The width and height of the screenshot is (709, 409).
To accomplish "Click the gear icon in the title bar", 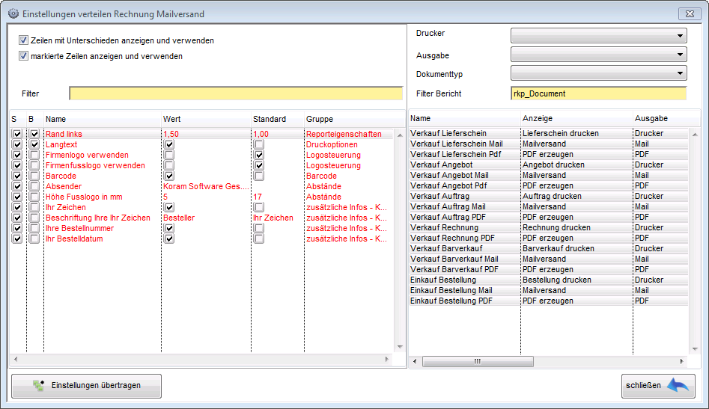I will 13,13.
